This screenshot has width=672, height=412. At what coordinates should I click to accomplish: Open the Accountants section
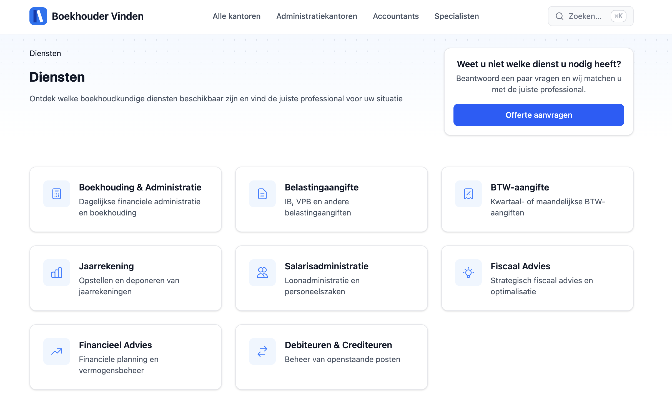pos(396,16)
